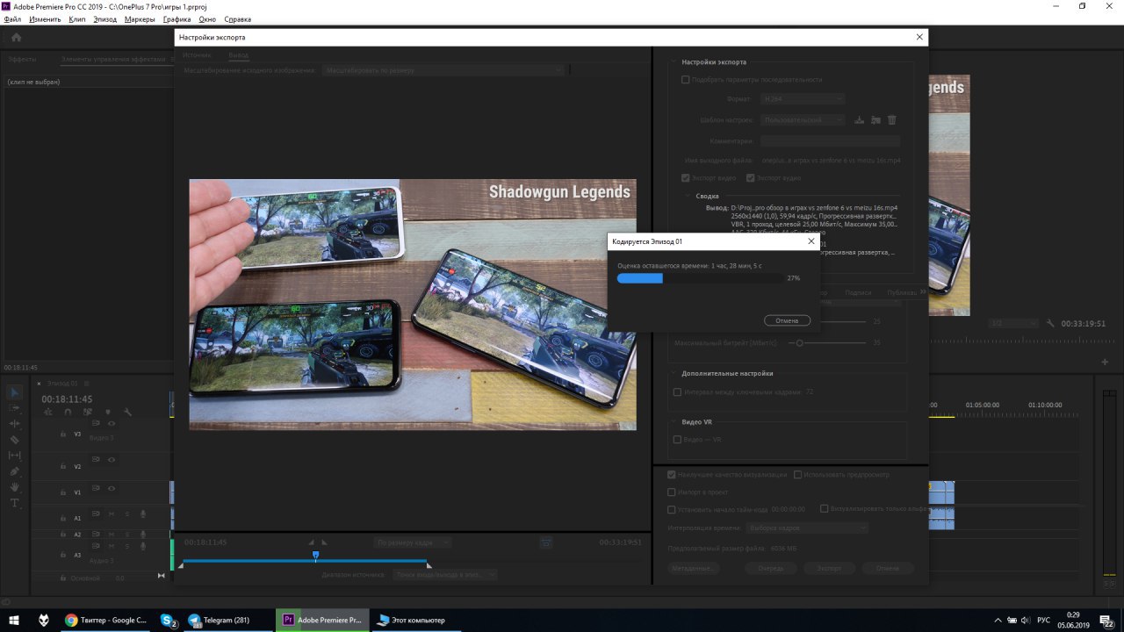
Task: Select the Selection arrow tool
Action: tap(15, 392)
